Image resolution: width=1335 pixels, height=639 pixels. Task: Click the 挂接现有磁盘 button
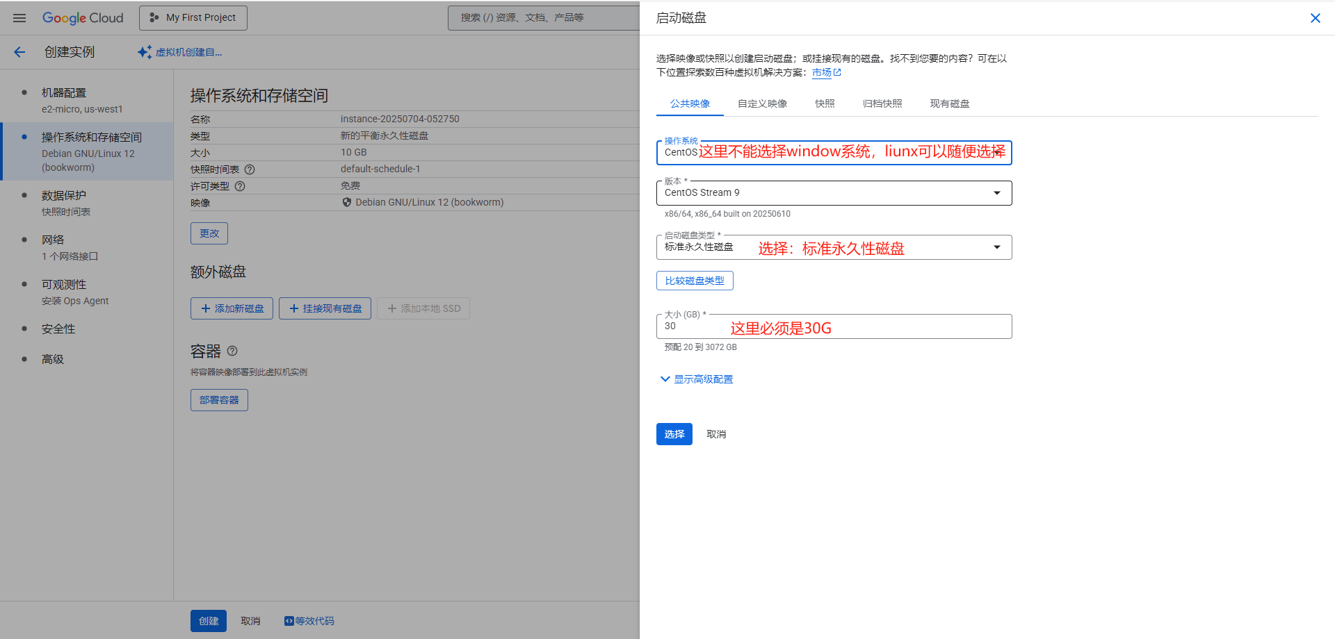[325, 308]
